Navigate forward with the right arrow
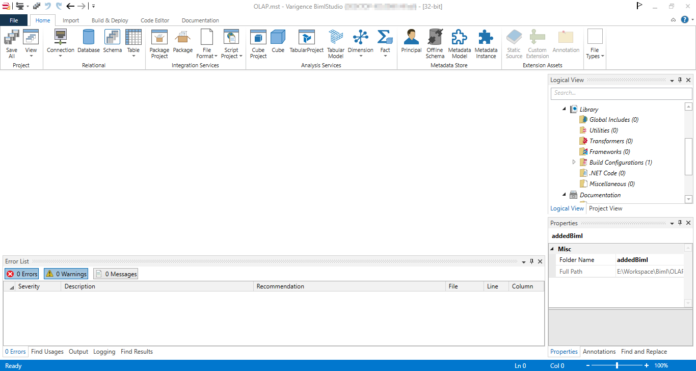 tap(82, 6)
